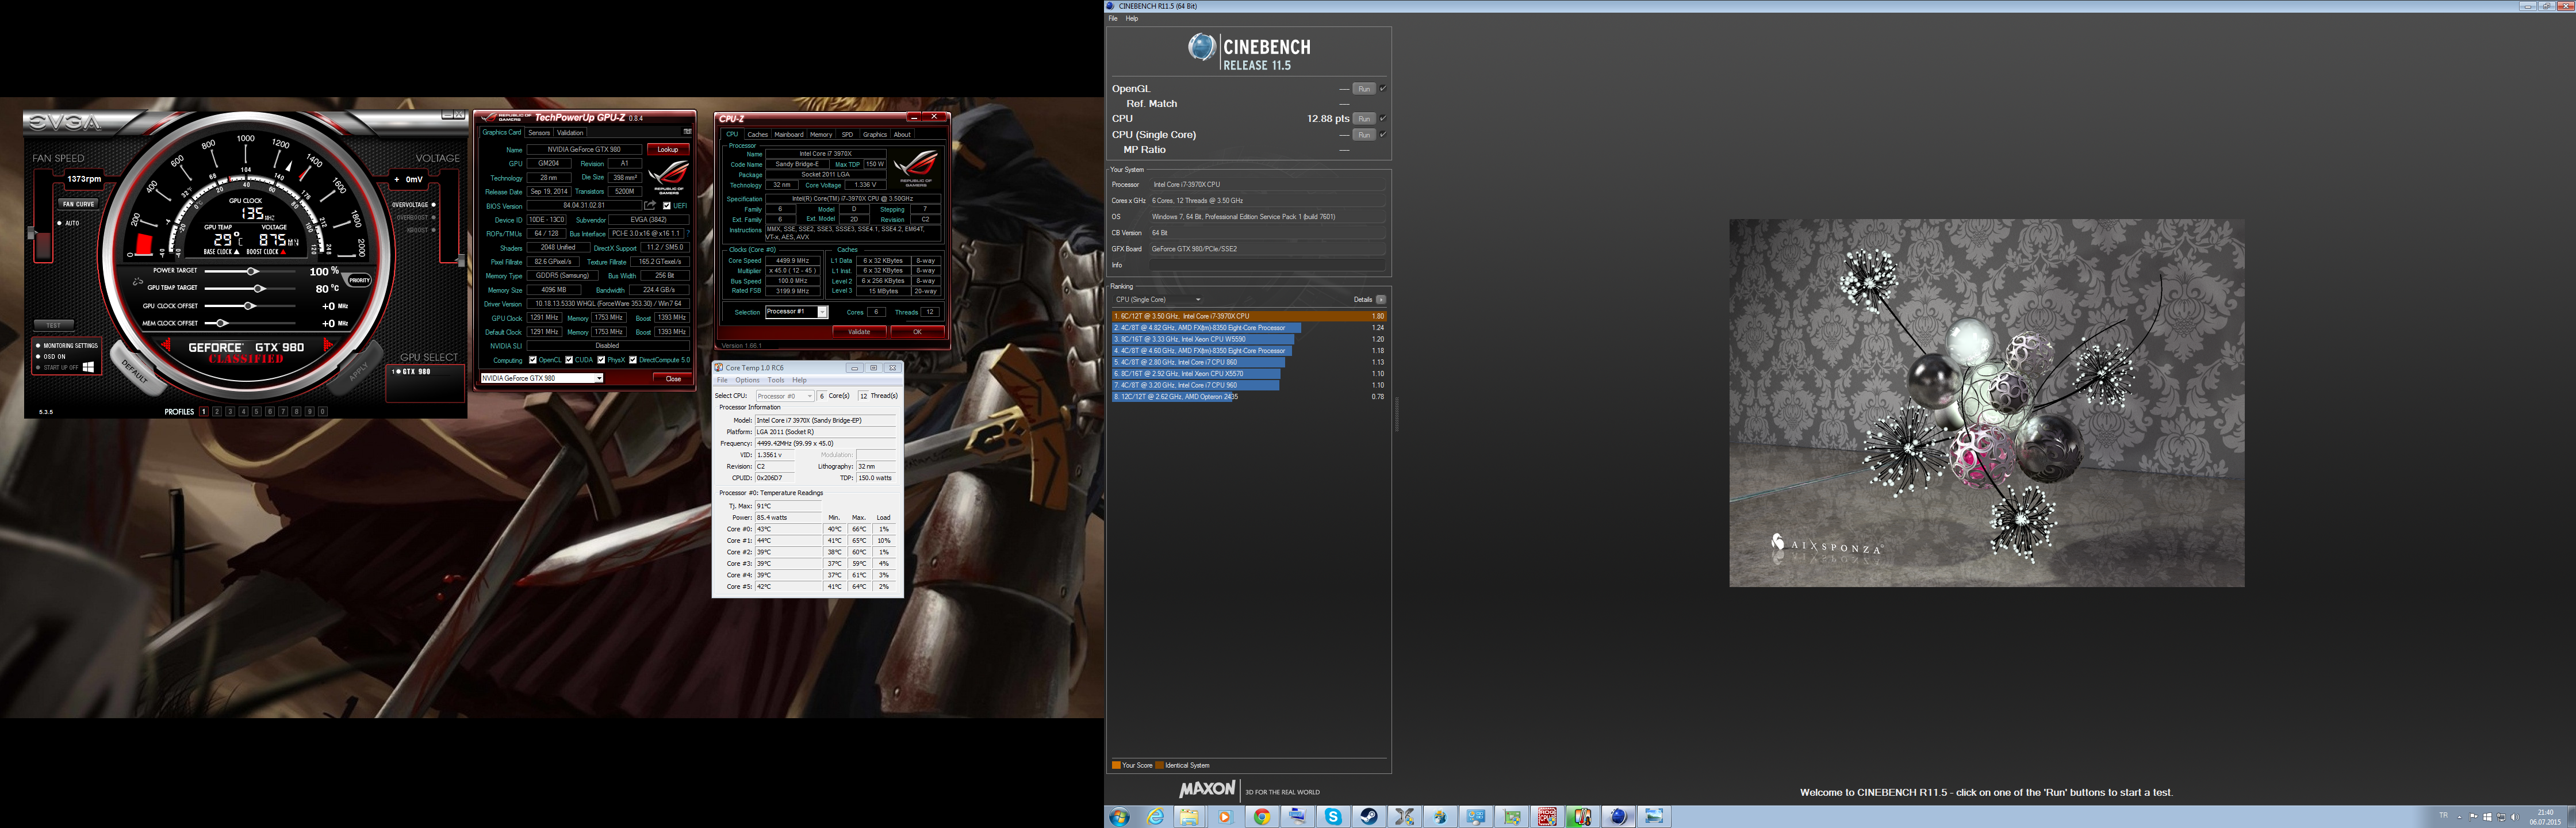This screenshot has width=2576, height=828.
Task: Click the POWER TARGET slider handle
Action: pyautogui.click(x=253, y=271)
